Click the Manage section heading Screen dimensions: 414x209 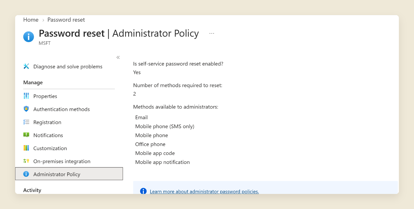tap(33, 82)
